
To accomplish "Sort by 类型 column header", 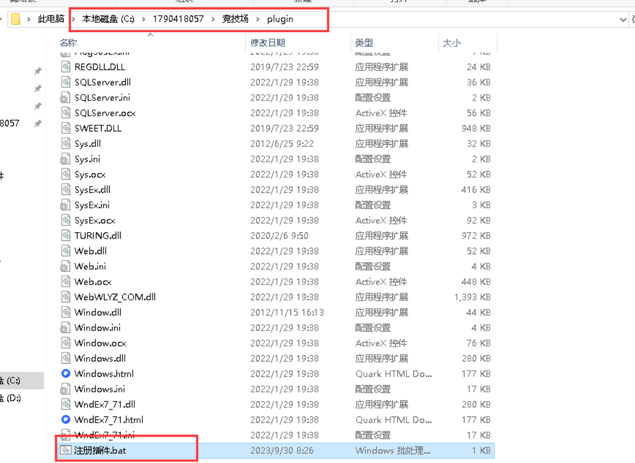I will click(x=364, y=42).
